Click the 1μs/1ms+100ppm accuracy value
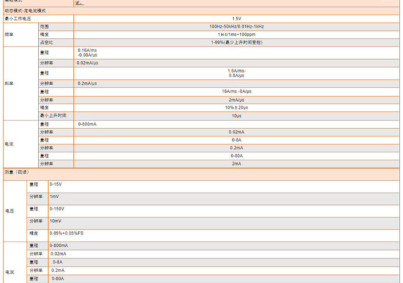Screen dimensions: 403x283 point(236,34)
